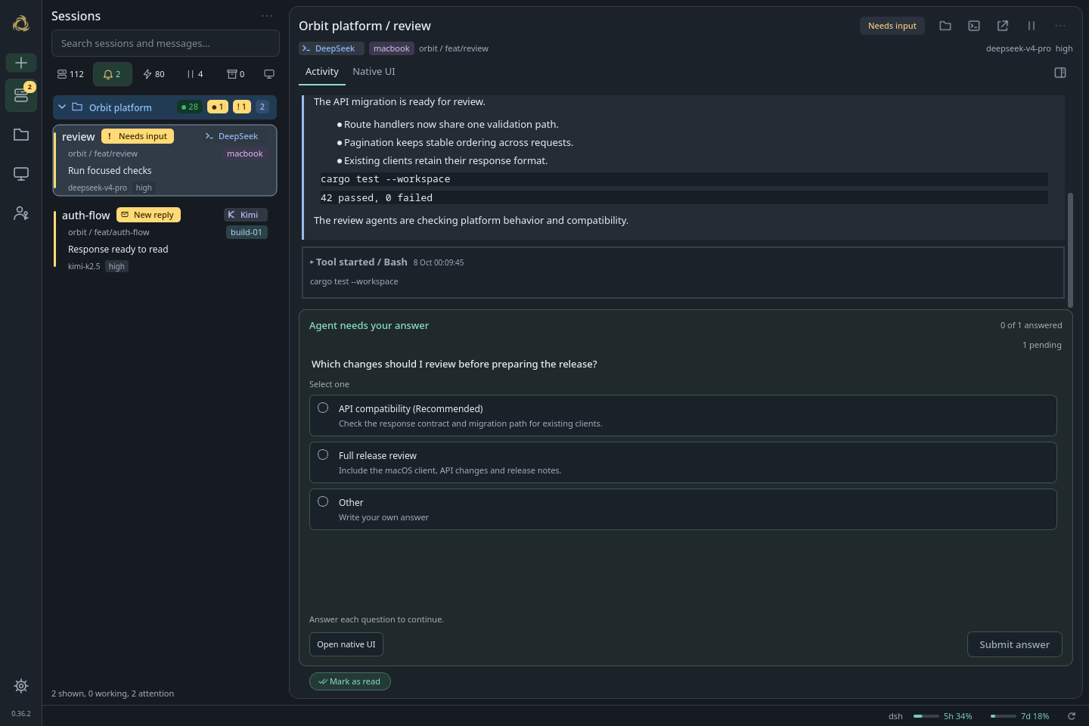Open the users icon in left sidebar
1089x726 pixels.
click(21, 213)
